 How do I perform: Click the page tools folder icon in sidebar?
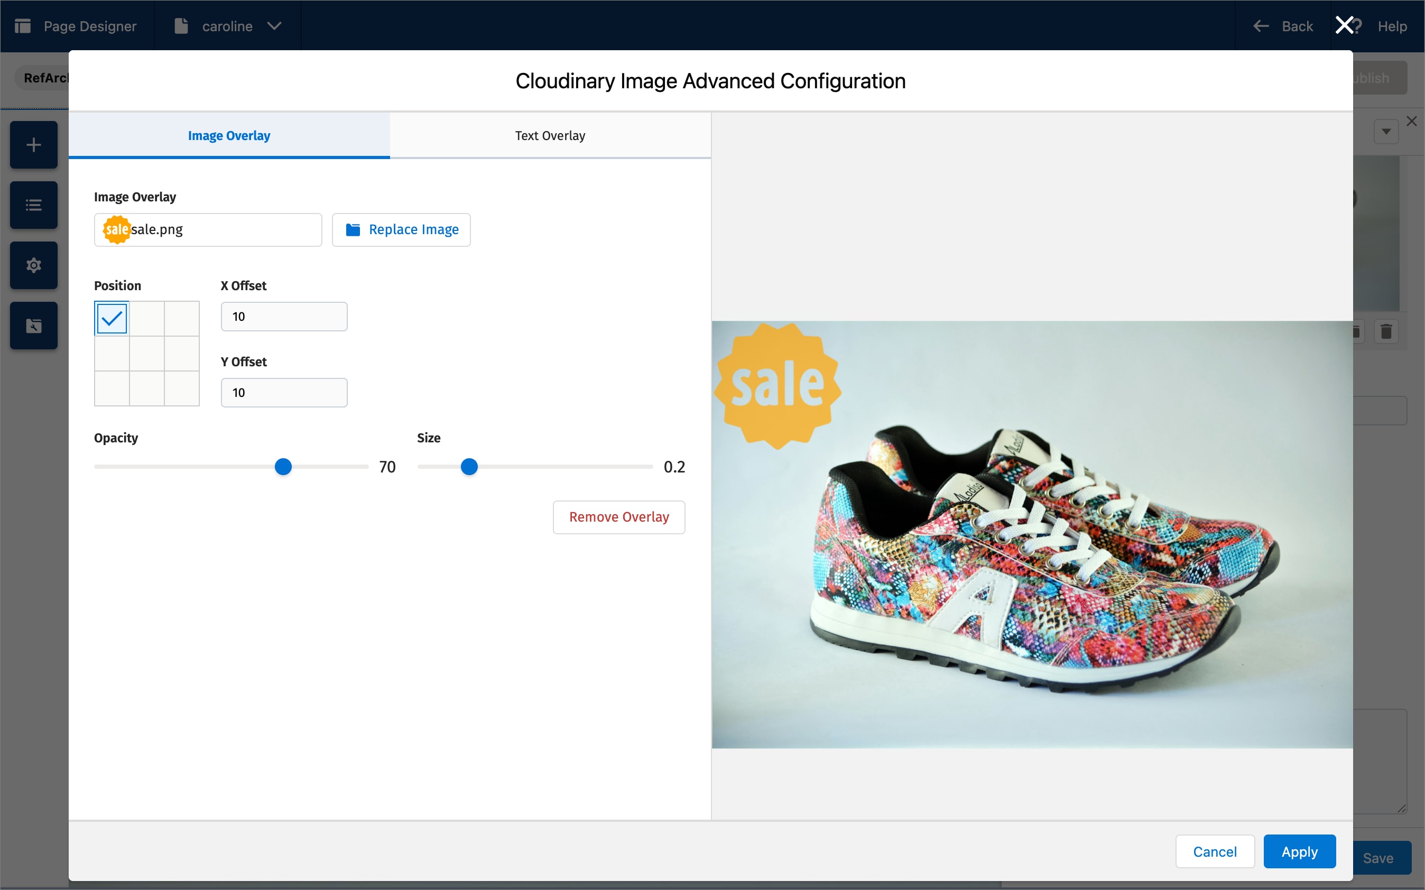[33, 325]
